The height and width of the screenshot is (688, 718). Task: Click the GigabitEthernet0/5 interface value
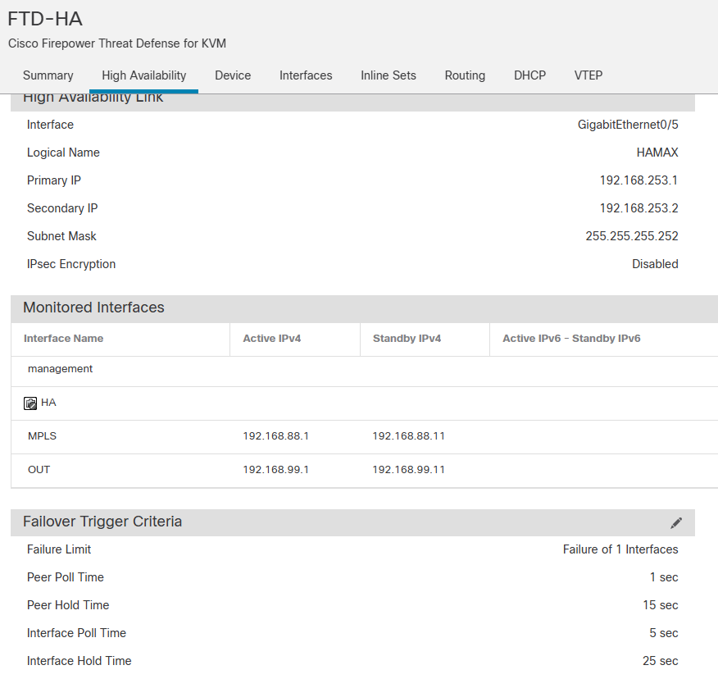tap(628, 125)
